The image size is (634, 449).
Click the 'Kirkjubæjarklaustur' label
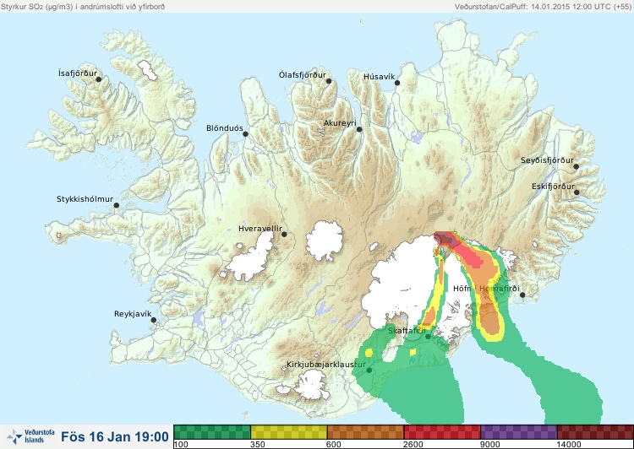[326, 365]
